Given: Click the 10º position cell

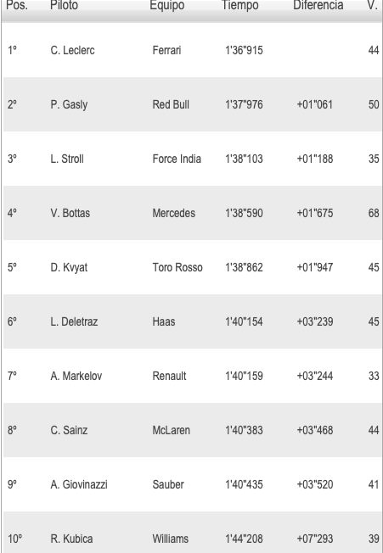Looking at the screenshot, I should point(14,539).
